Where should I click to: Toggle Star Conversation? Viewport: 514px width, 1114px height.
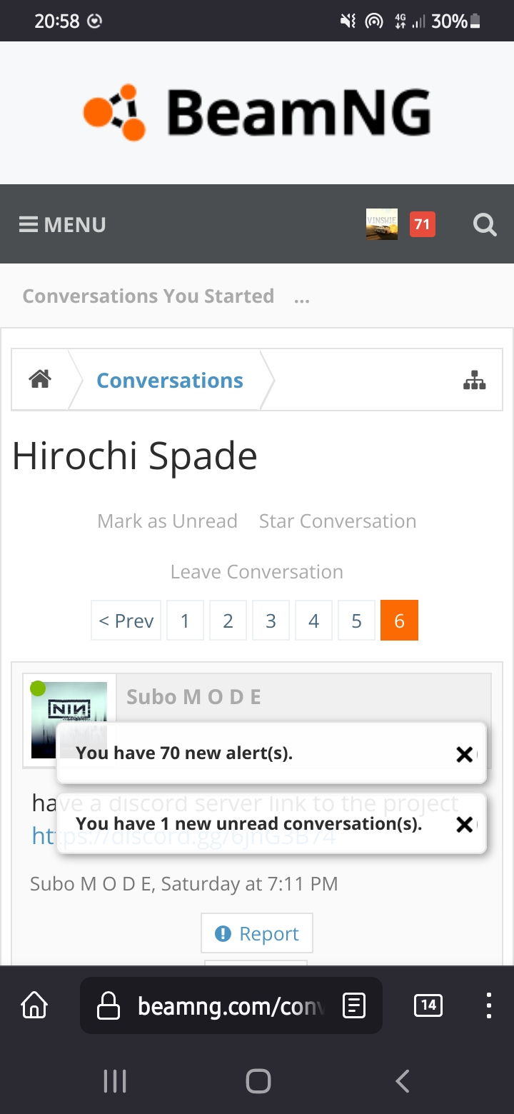coord(338,521)
